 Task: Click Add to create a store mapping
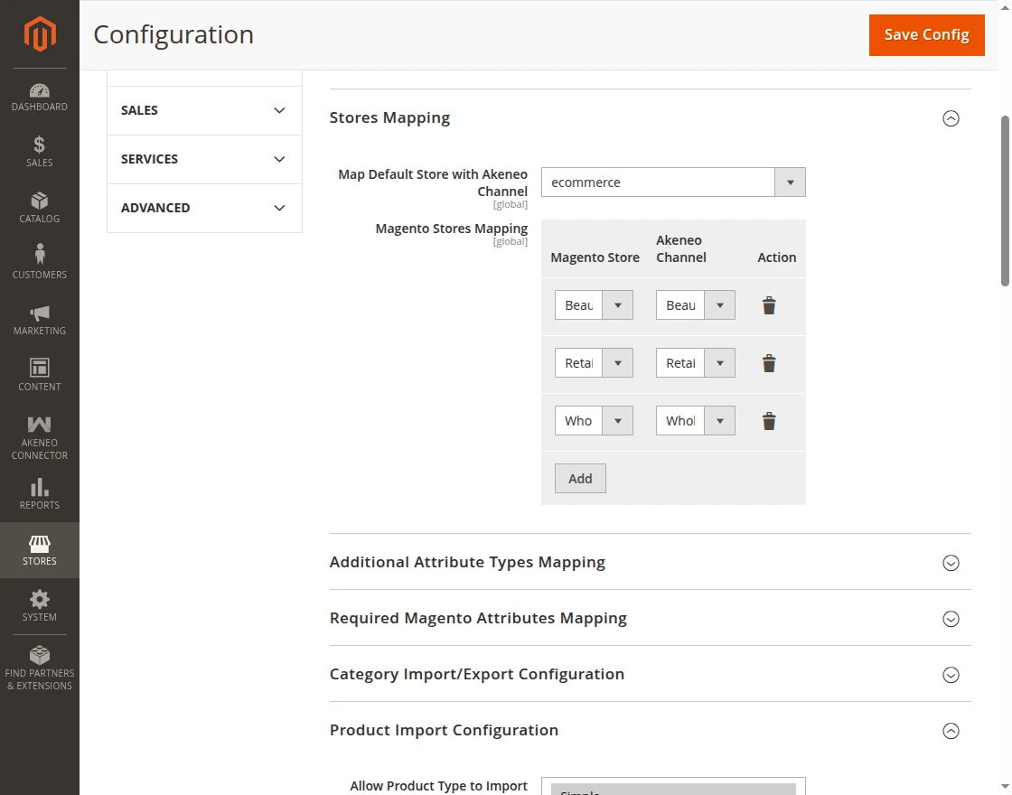(x=580, y=479)
